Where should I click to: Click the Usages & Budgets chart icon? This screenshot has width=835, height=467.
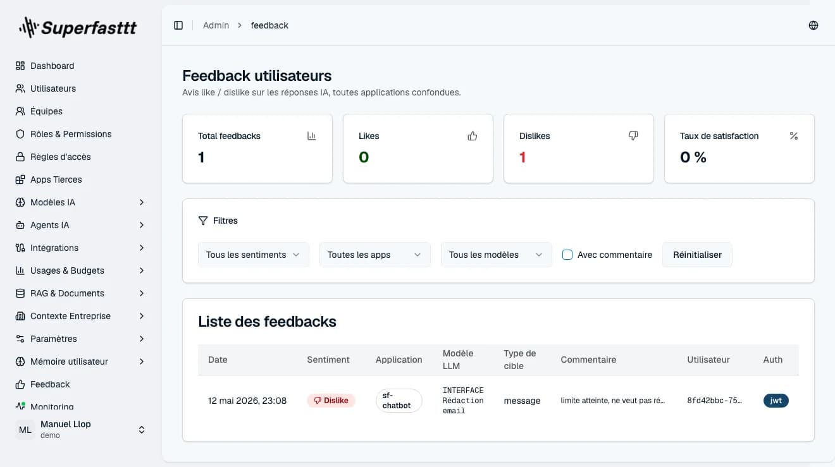click(x=20, y=270)
